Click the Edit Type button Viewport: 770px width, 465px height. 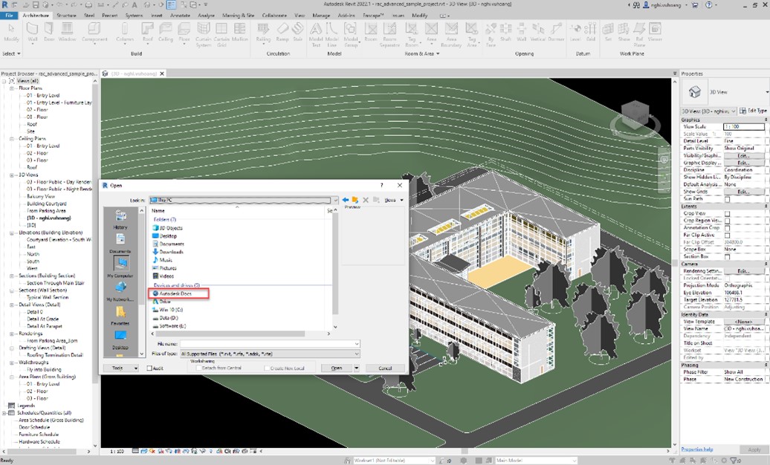coord(753,111)
